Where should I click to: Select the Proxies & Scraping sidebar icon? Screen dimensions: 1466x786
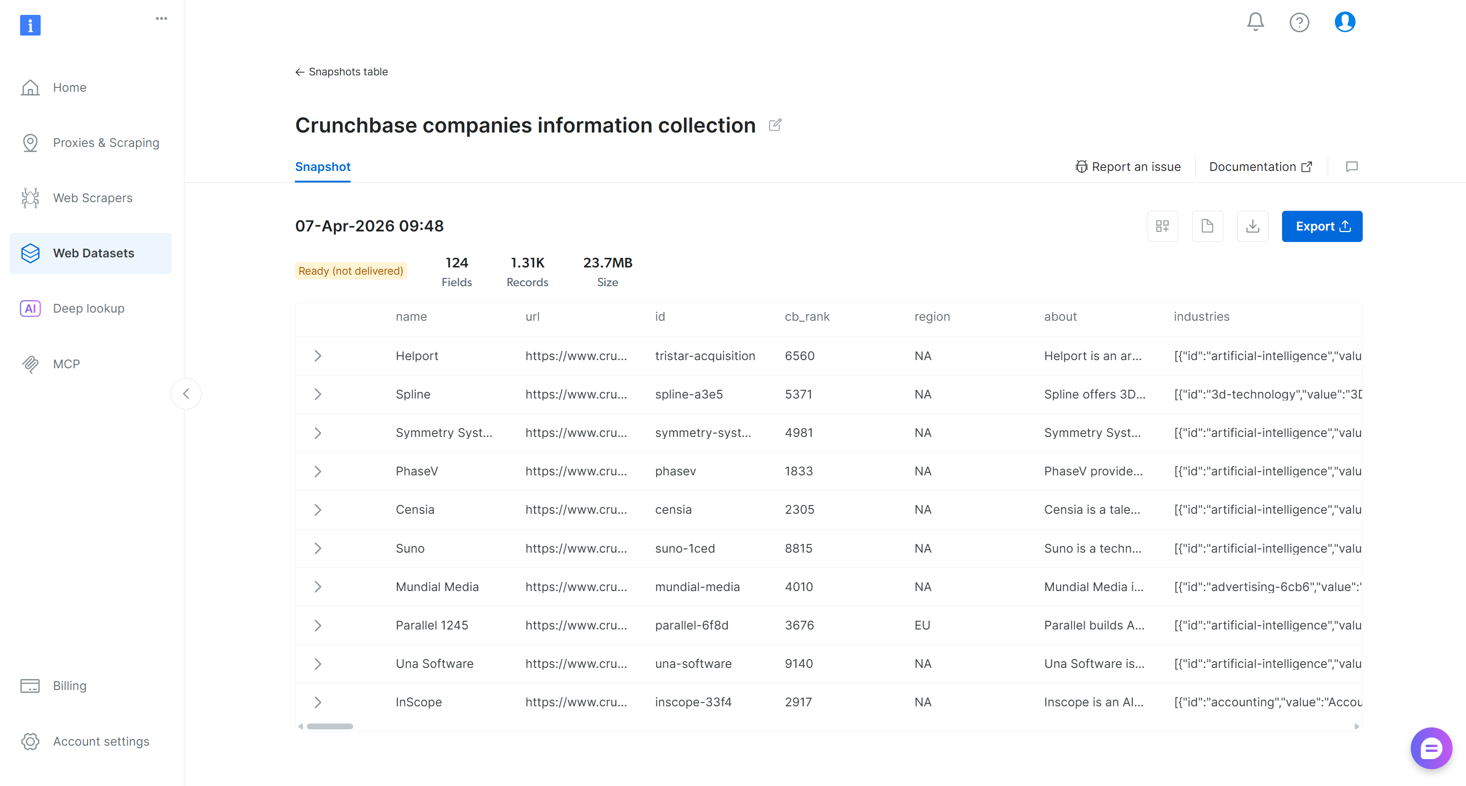click(x=30, y=143)
